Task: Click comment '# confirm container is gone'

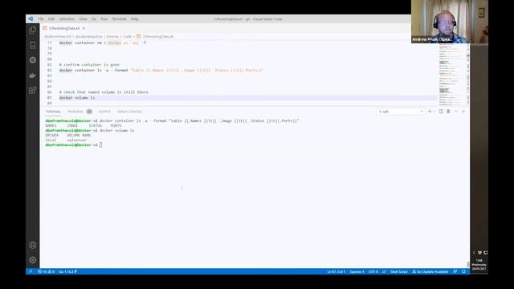Action: [89, 64]
